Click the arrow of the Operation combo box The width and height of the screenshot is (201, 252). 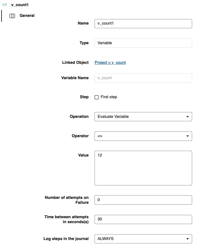pos(187,117)
